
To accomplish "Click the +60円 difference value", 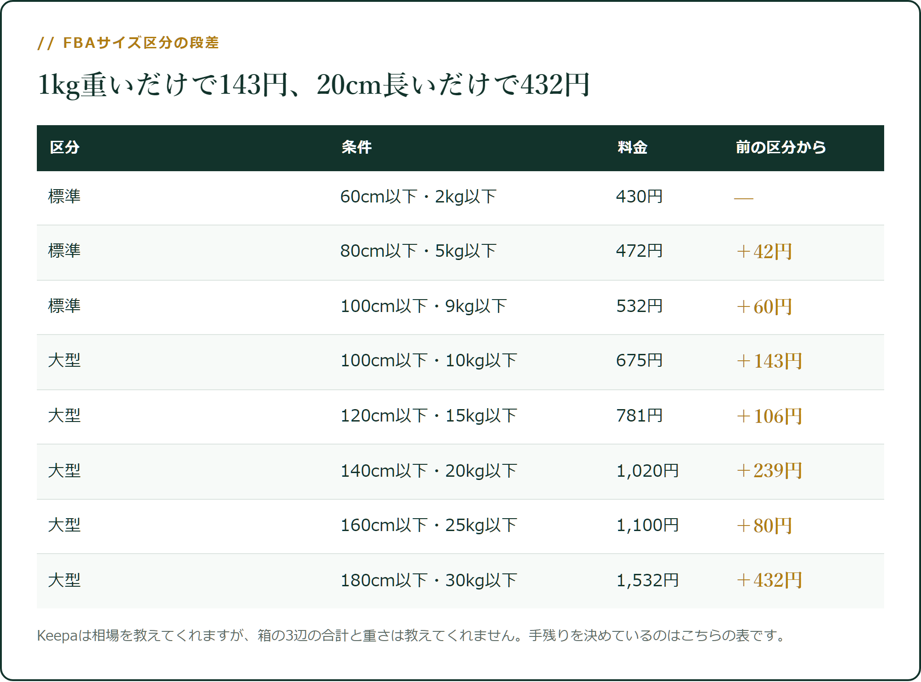I will (764, 307).
